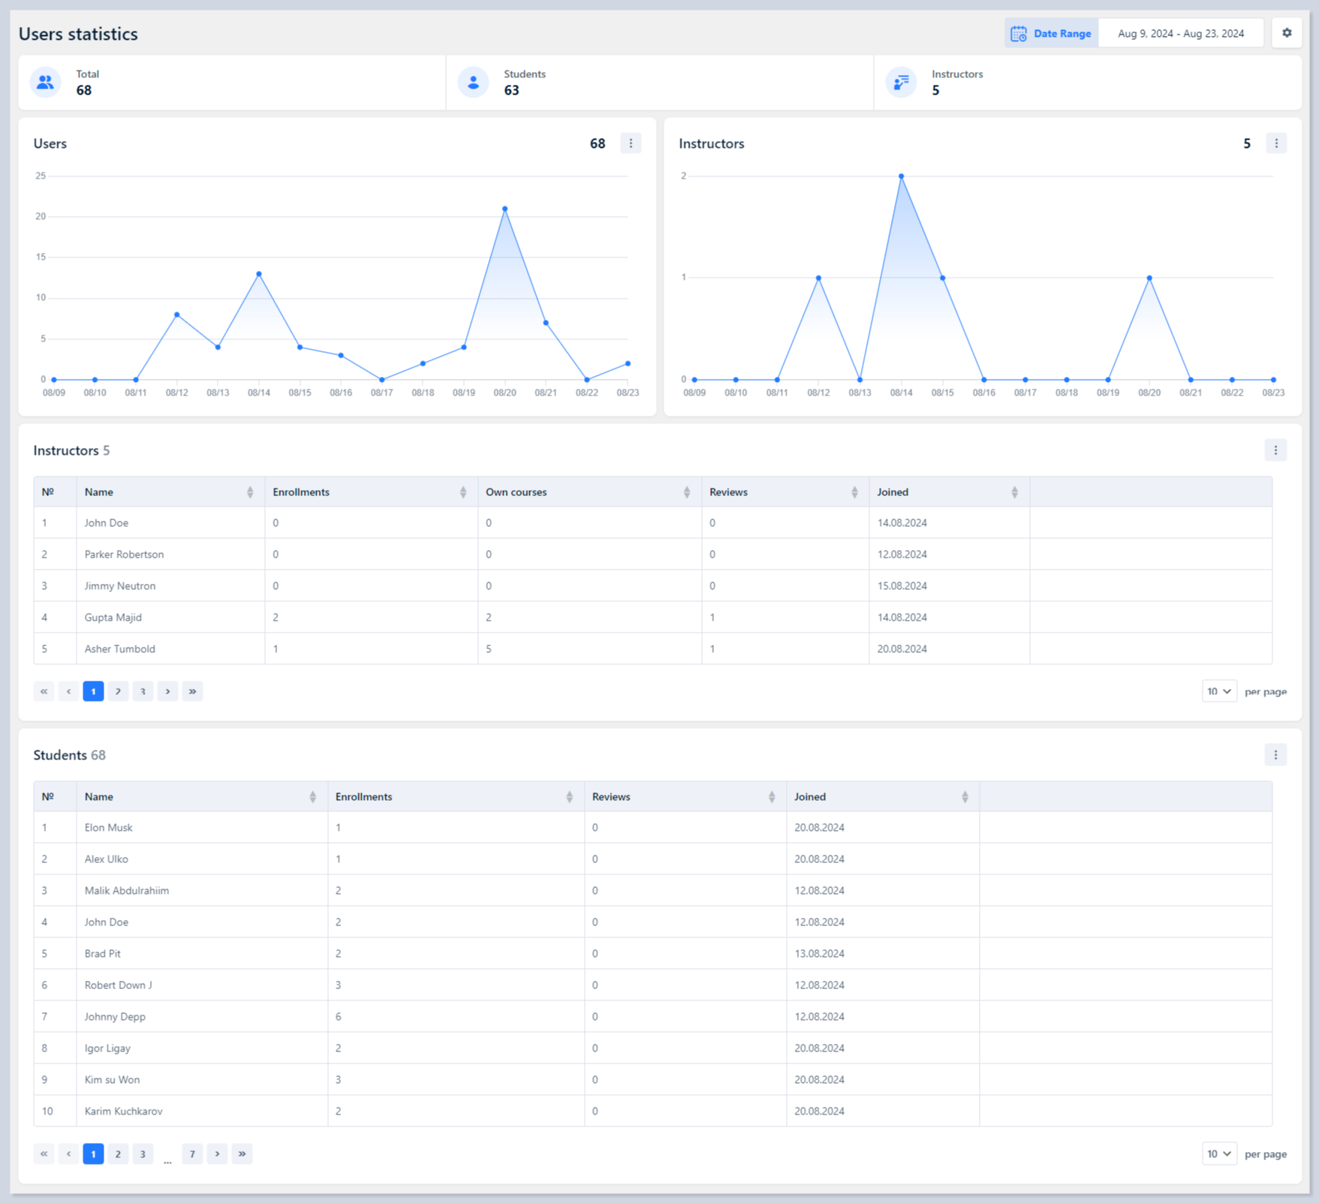1319x1203 pixels.
Task: Open Users chart three-dot menu
Action: coord(631,143)
